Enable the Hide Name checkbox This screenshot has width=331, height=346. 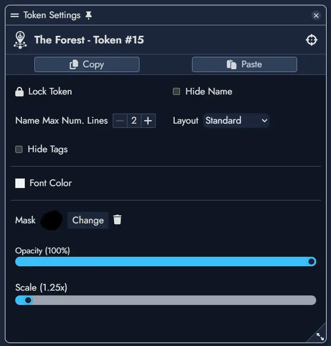176,92
